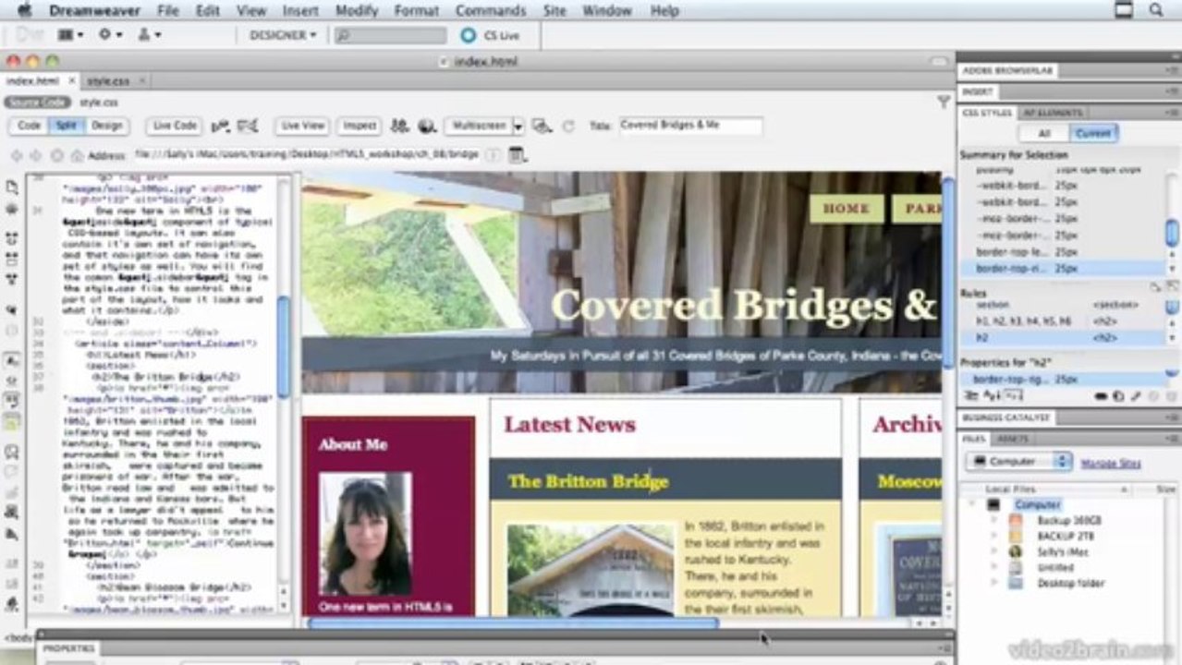Screen dimensions: 1182x665
Task: Click the design view horizontal scrollbar
Action: click(x=513, y=623)
